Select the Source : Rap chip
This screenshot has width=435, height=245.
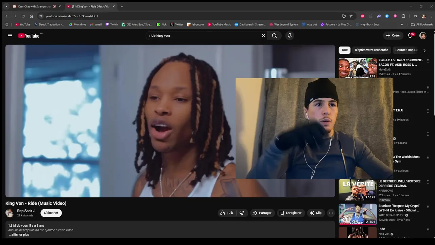[x=406, y=50]
